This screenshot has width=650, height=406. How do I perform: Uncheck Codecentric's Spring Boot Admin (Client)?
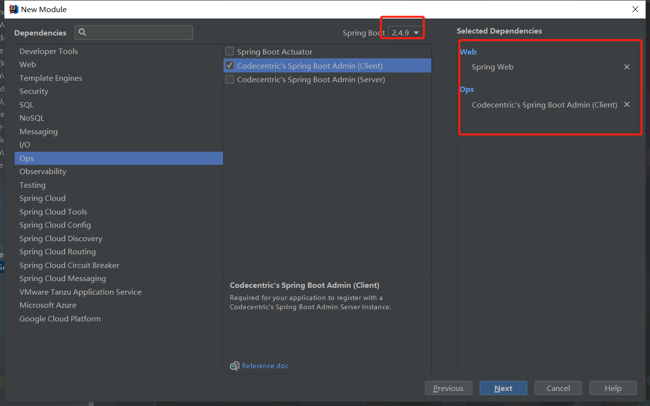click(x=229, y=65)
